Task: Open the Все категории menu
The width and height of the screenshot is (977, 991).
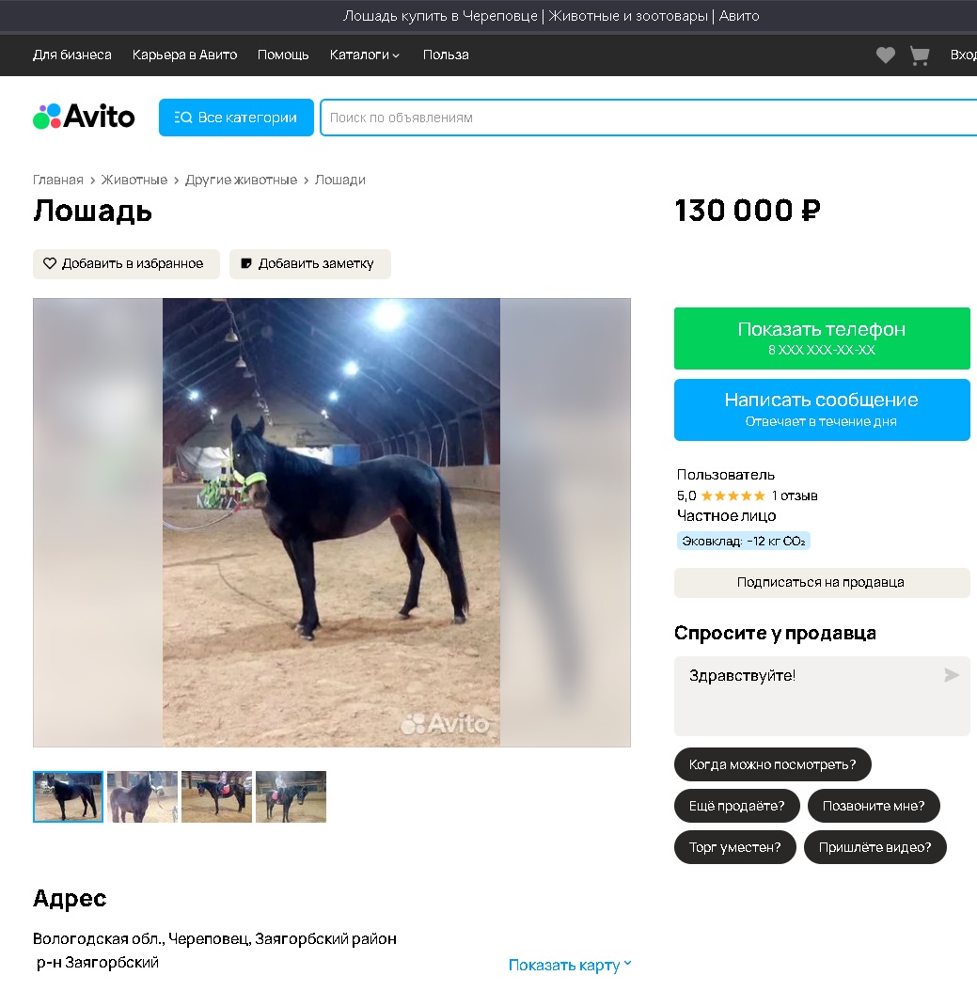Action: (236, 118)
